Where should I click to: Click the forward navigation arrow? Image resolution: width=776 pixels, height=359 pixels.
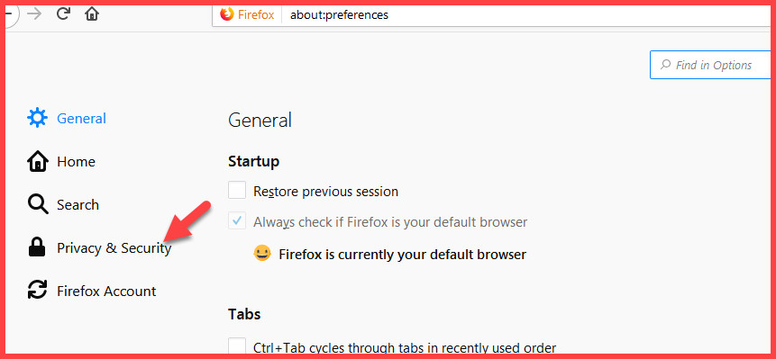[x=34, y=13]
